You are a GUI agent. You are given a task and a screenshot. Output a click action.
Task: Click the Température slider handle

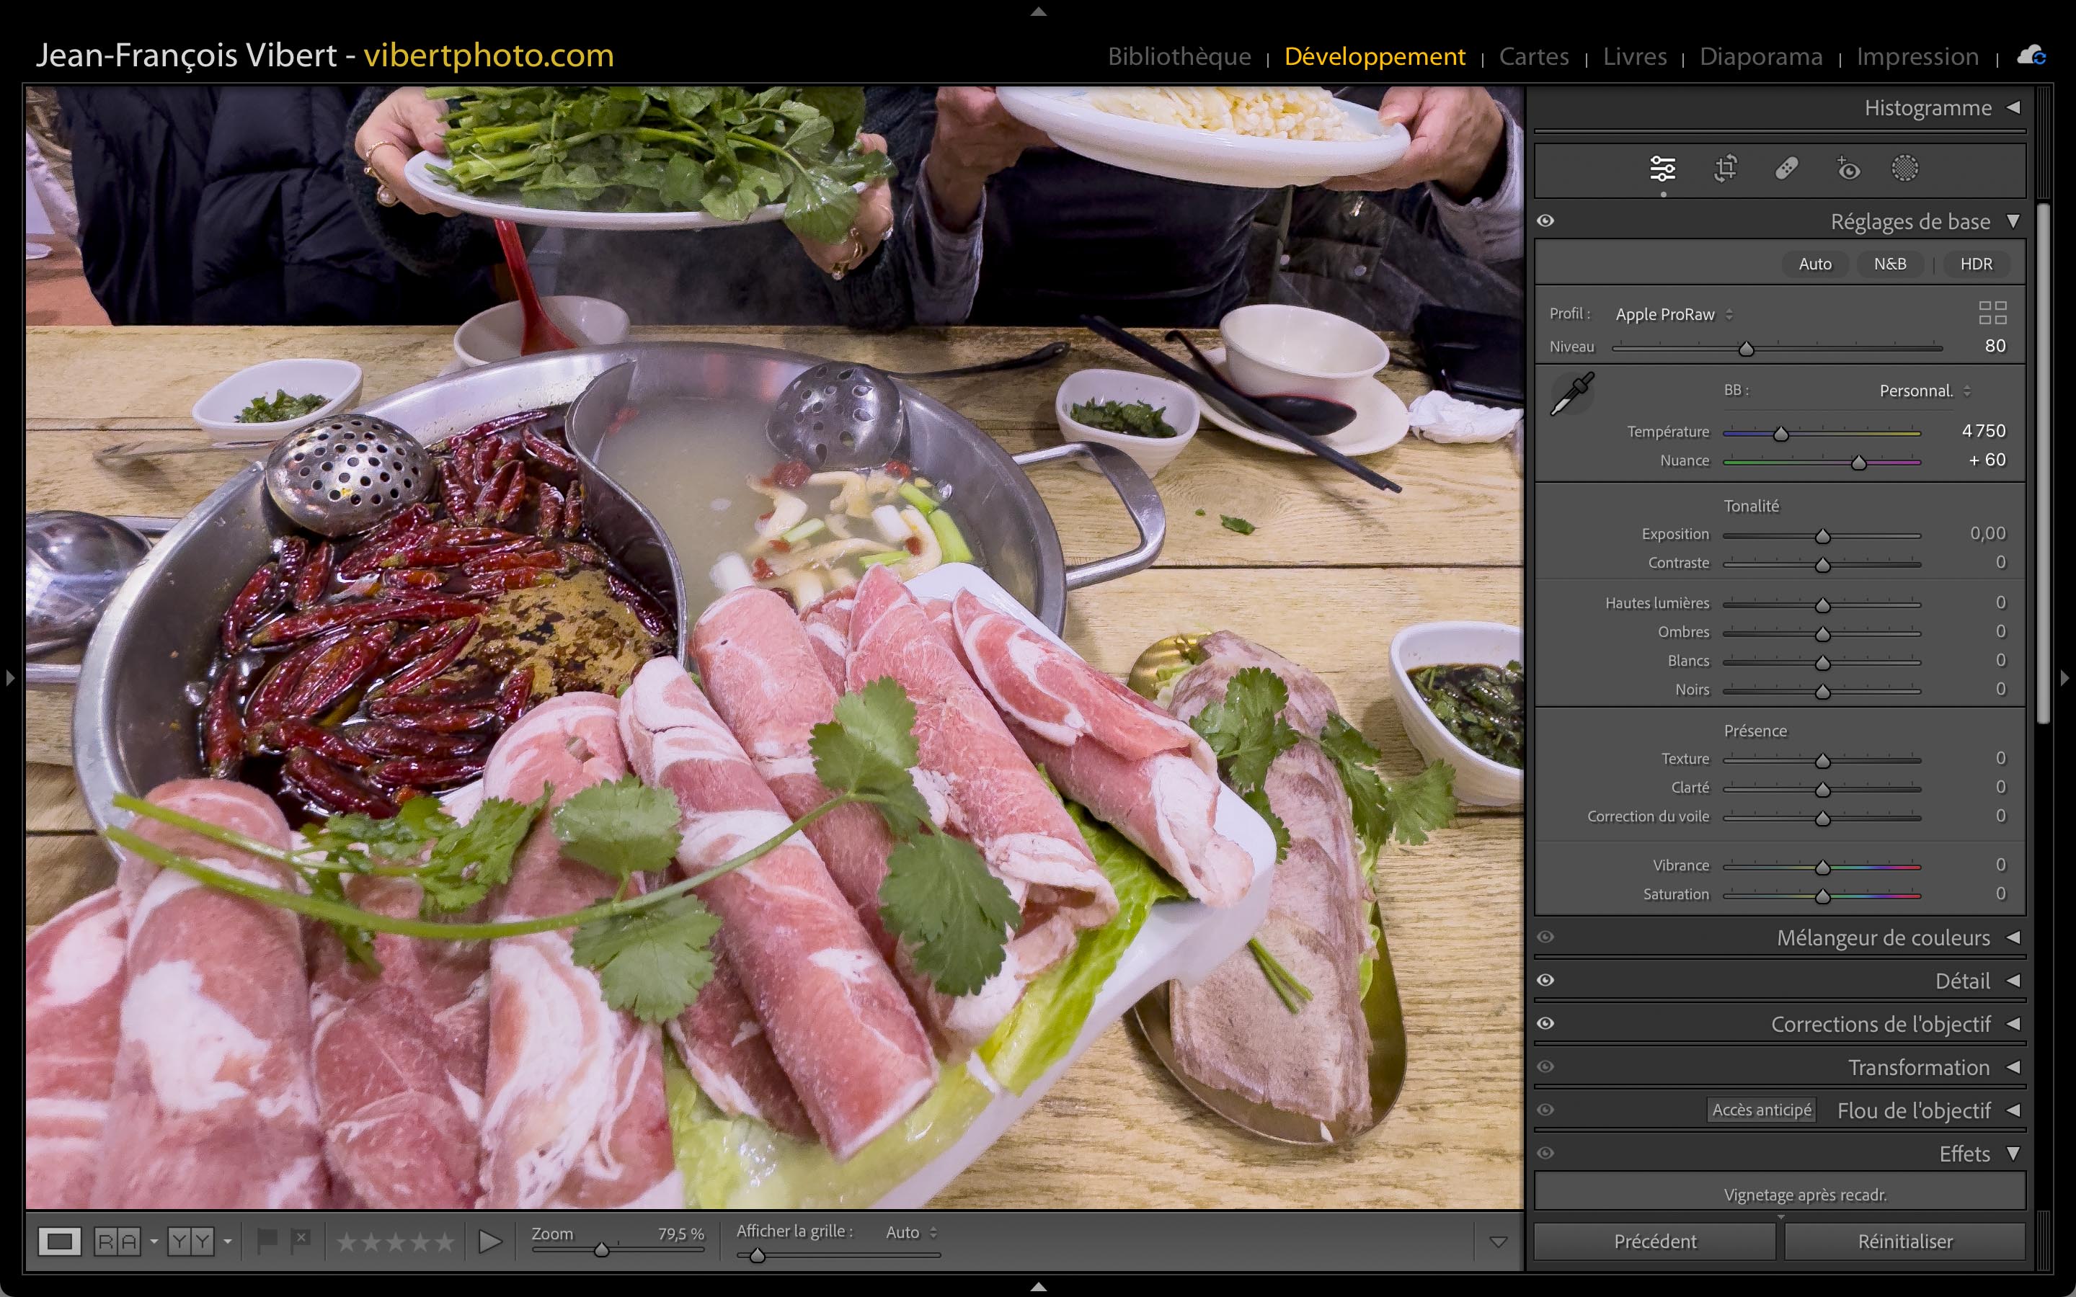[x=1781, y=434]
